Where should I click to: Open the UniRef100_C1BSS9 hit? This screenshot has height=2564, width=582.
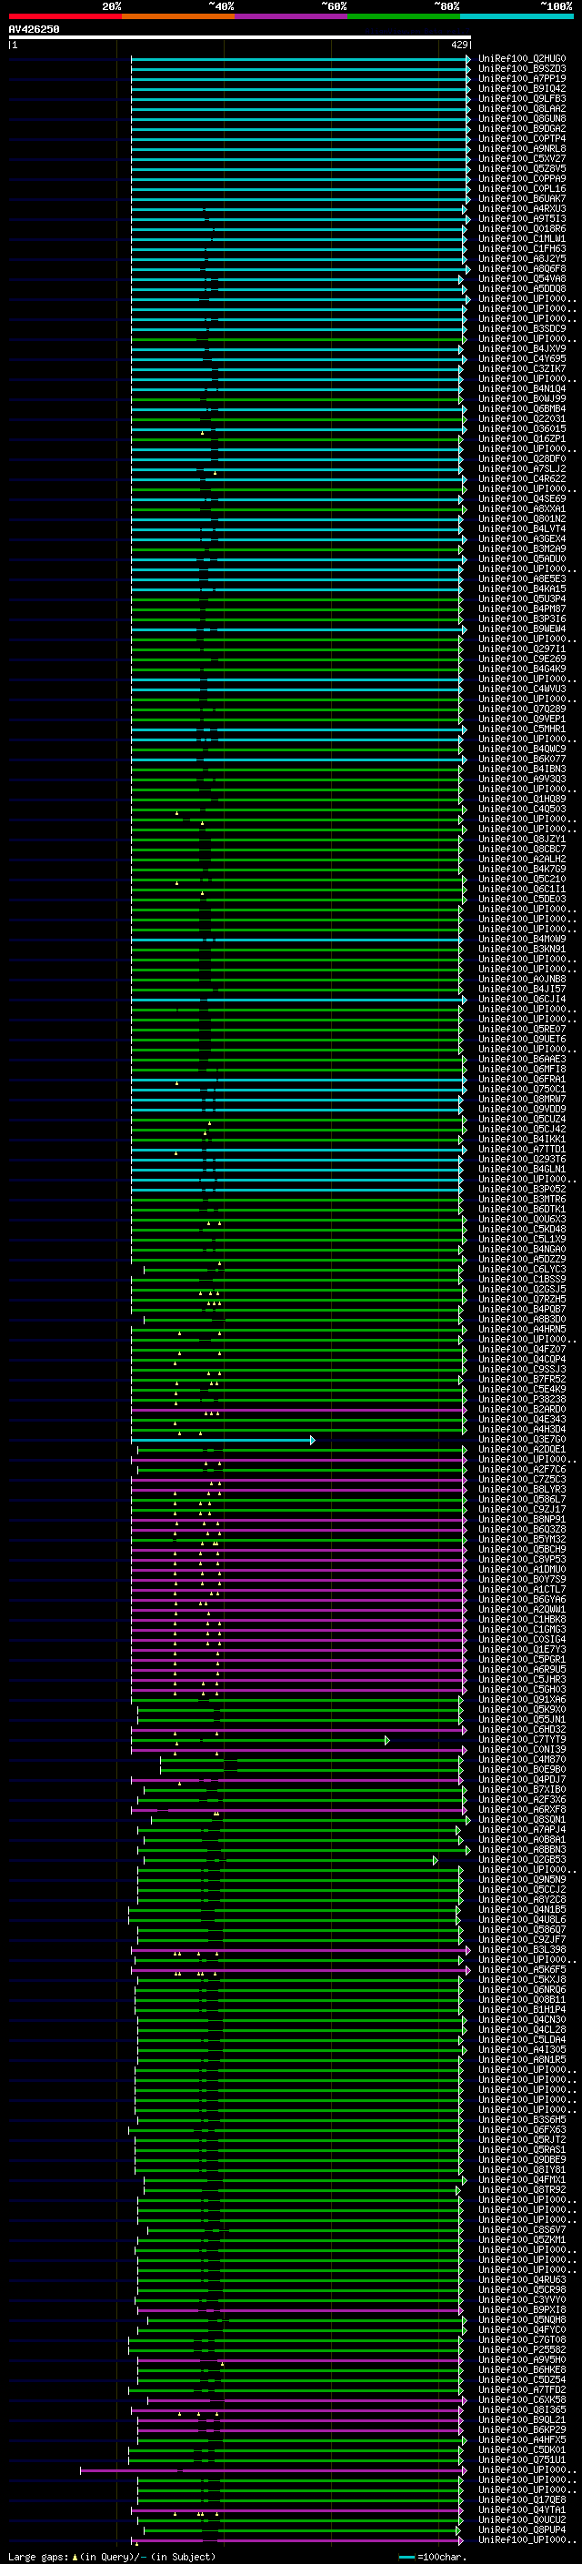click(x=521, y=1279)
